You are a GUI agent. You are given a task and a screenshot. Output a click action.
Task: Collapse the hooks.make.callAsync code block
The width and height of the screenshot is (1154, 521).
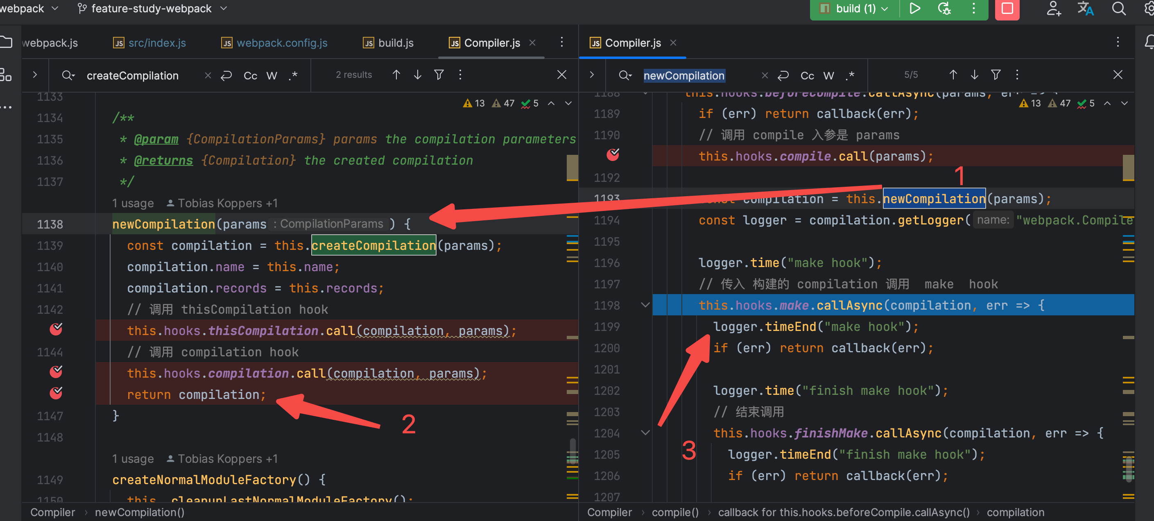click(645, 306)
